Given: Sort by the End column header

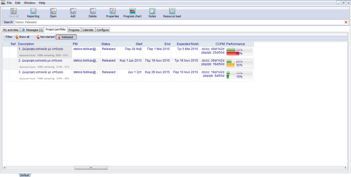Looking at the screenshot, I should pos(157,44).
